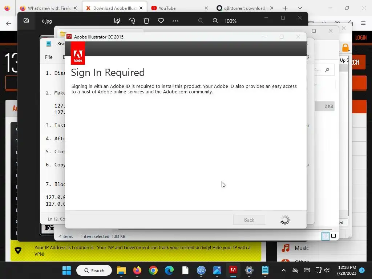This screenshot has width=372, height=279.
Task: Open image edit tool in Photos viewer
Action: (x=117, y=21)
